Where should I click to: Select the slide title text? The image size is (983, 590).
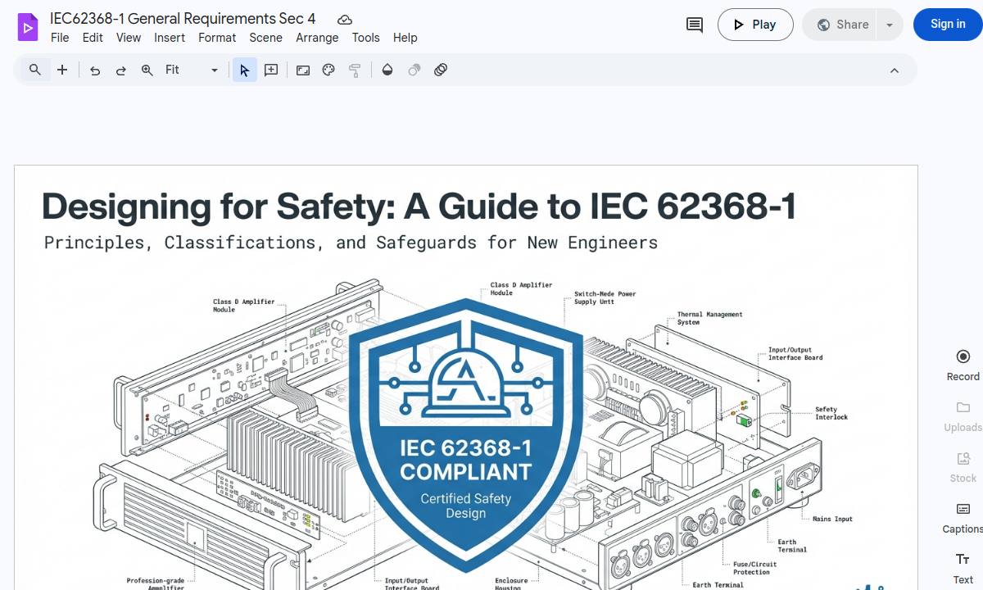pos(419,206)
